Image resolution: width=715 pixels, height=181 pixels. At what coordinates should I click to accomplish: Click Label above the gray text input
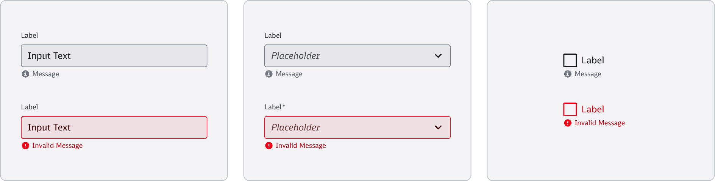coord(30,35)
